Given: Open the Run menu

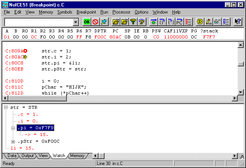Looking at the screenshot, I should click(x=104, y=12).
